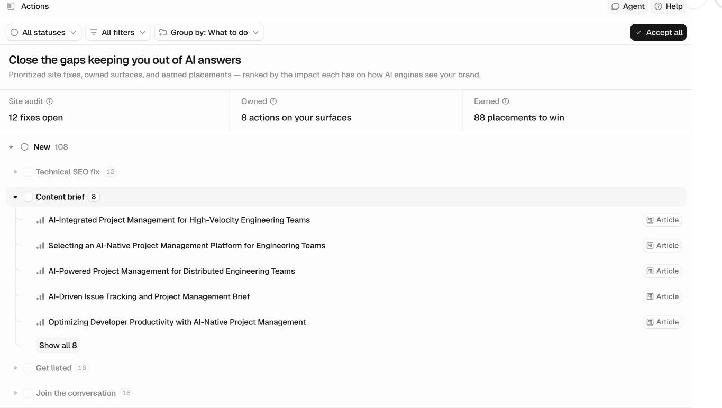Check the Join the conversation checkbox
This screenshot has width=722, height=408.
tap(28, 393)
